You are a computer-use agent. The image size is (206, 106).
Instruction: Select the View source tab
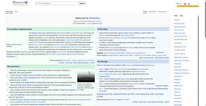152,12
